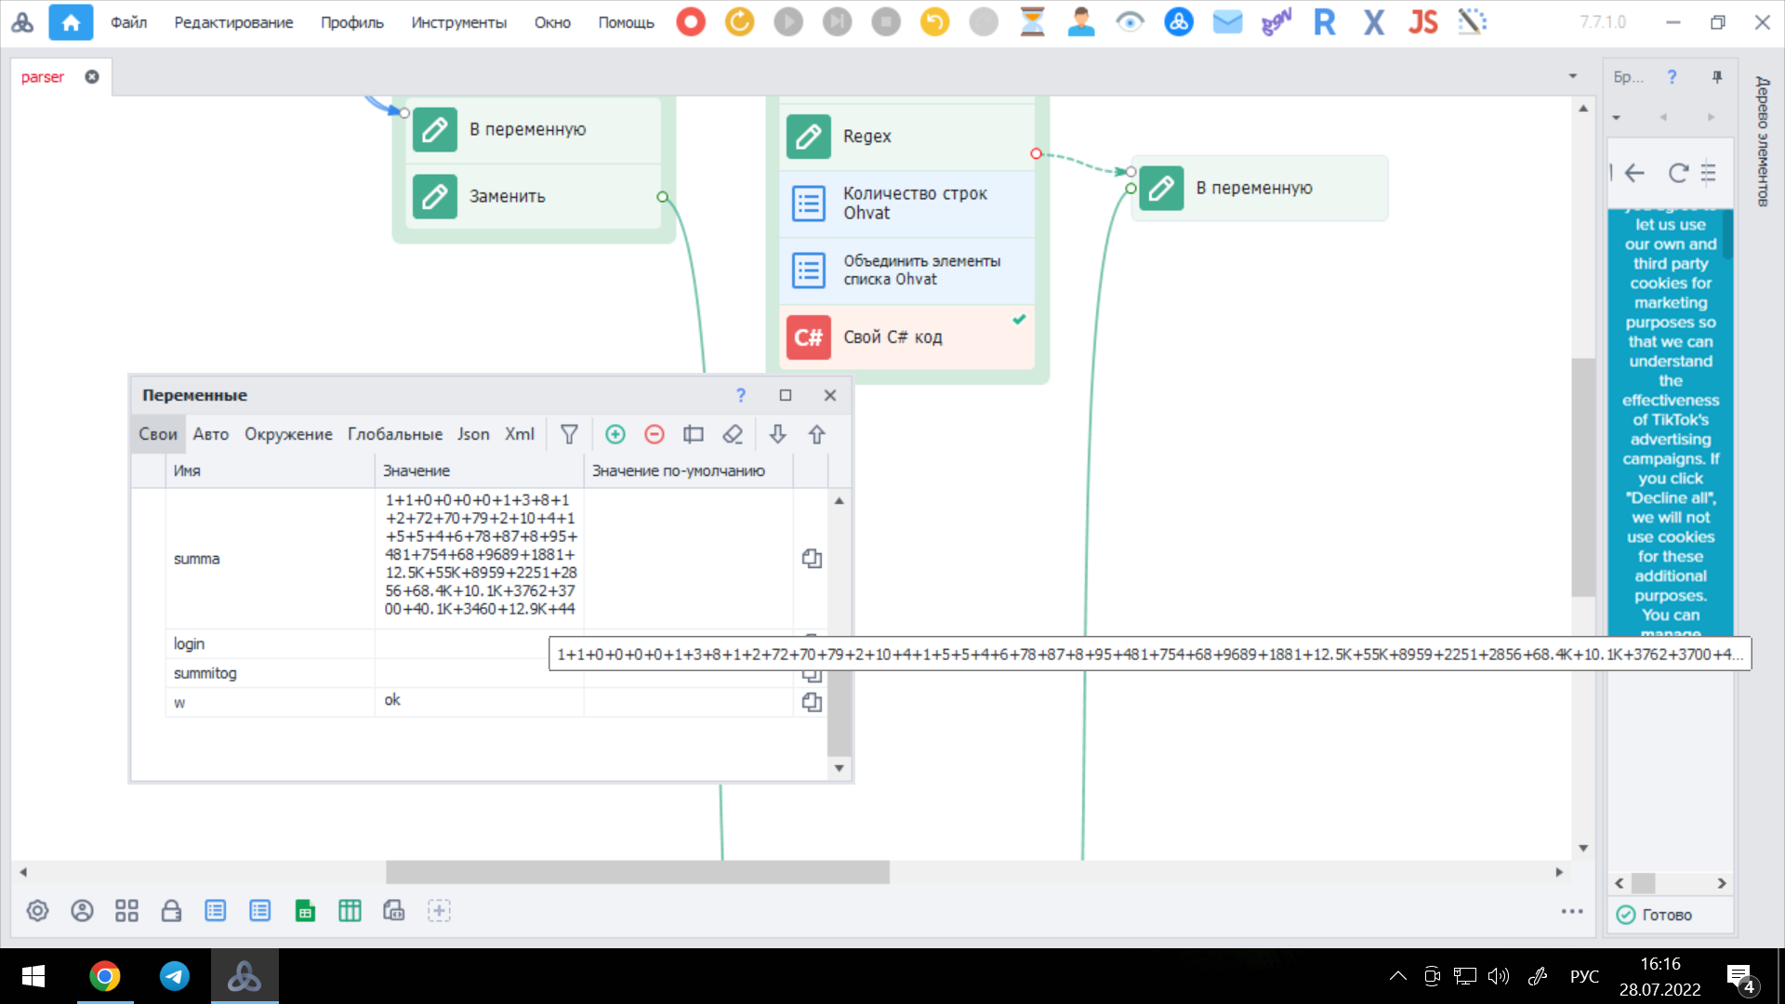This screenshot has width=1785, height=1004.
Task: Click the grey play playback button
Action: (788, 21)
